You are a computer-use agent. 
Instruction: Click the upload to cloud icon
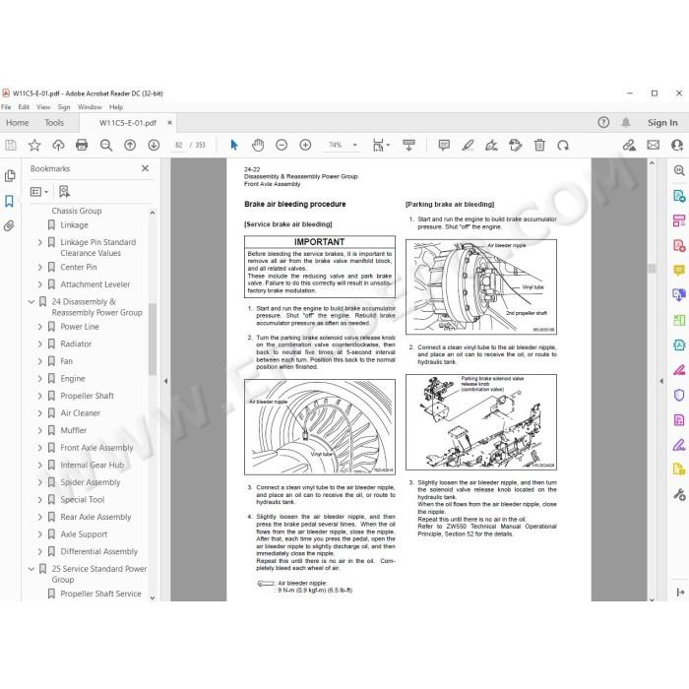[x=58, y=145]
